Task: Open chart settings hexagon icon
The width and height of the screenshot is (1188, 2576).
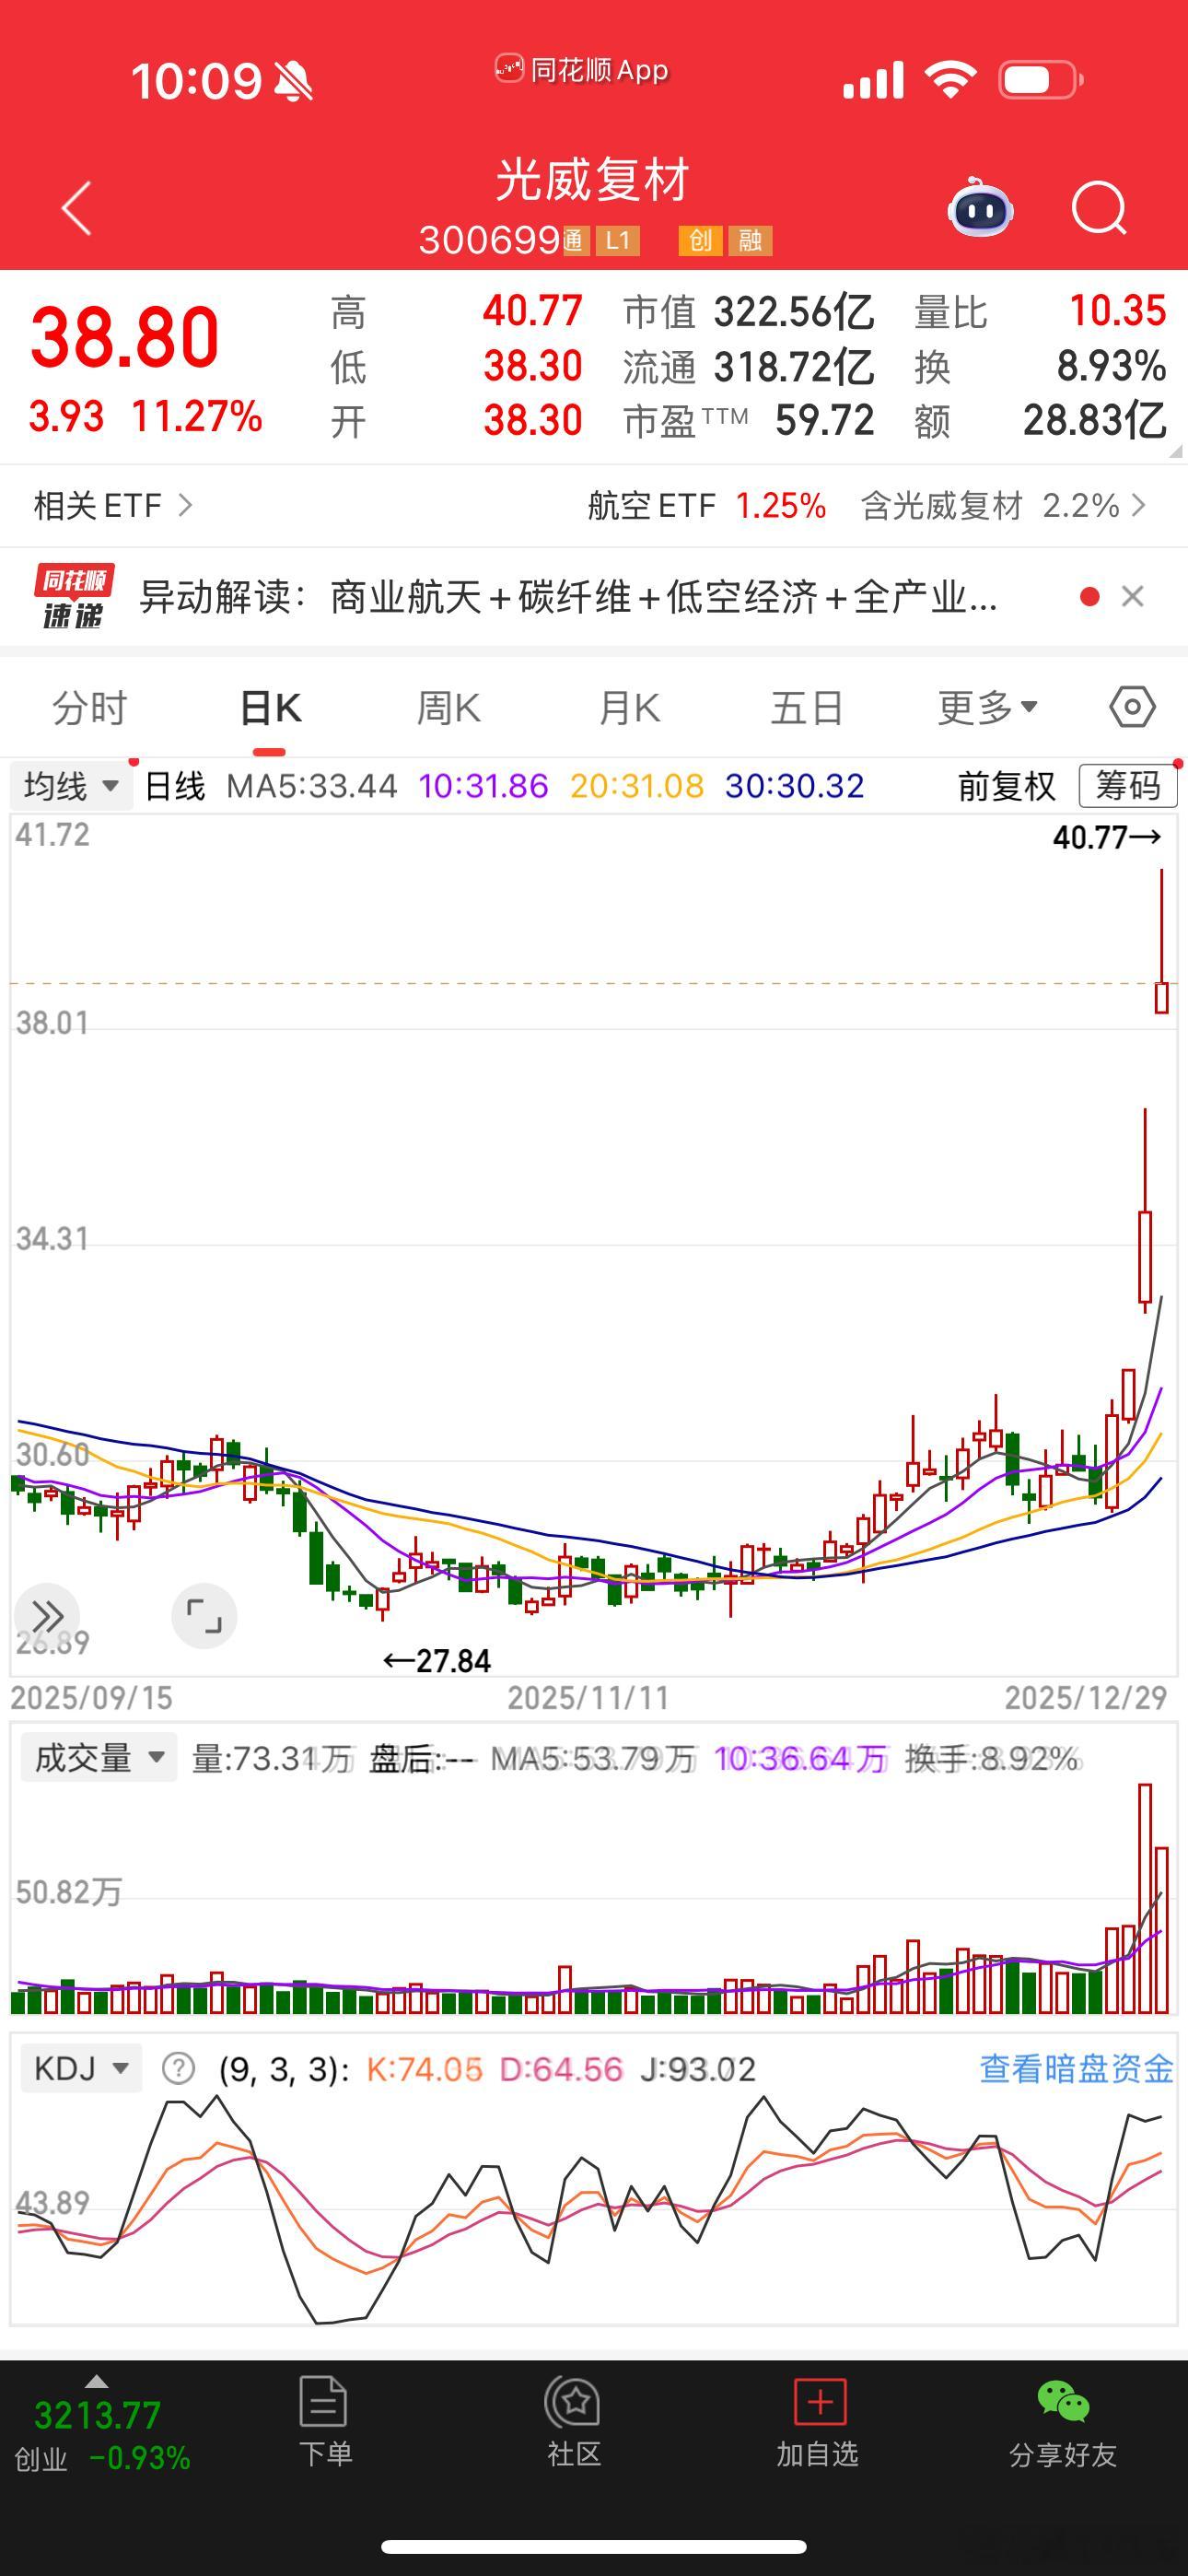Action: [1132, 707]
